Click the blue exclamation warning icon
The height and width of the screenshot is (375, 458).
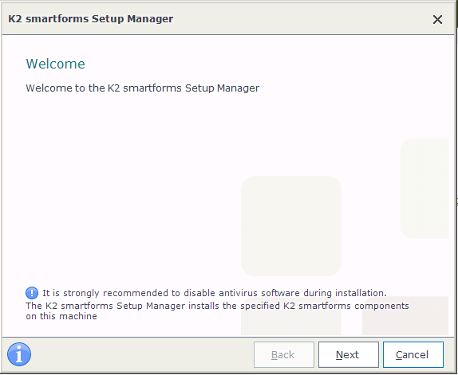tap(32, 293)
